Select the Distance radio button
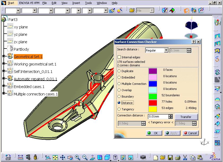This screenshot has width=223, height=162. [x=119, y=103]
